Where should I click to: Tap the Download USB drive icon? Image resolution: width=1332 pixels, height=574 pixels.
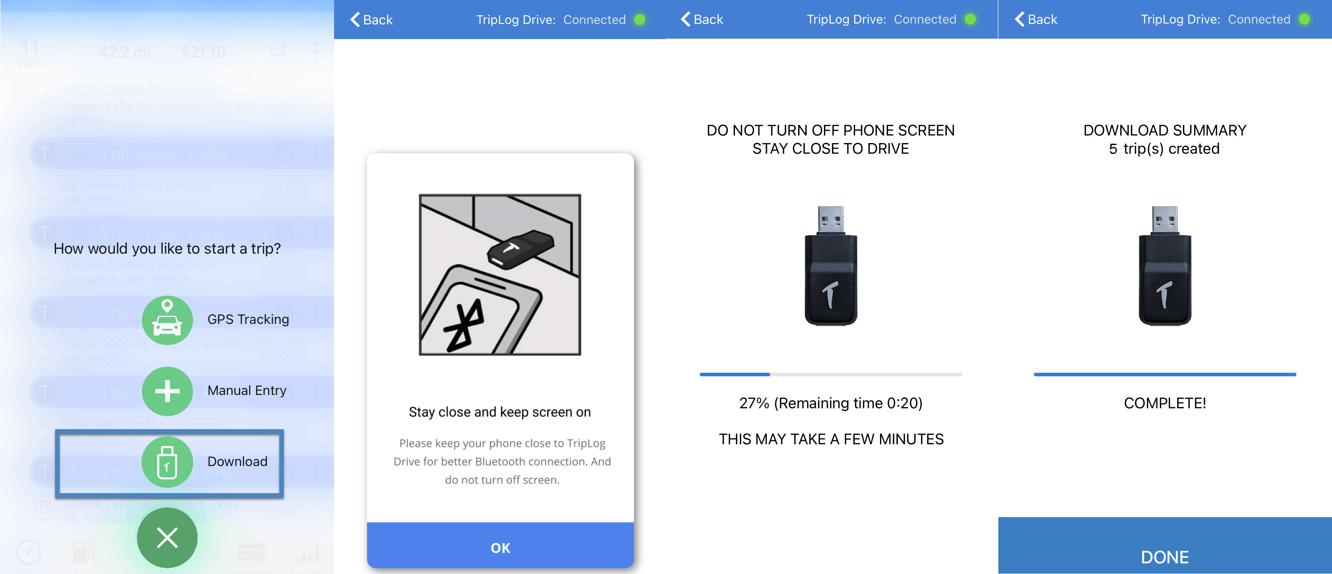(167, 462)
